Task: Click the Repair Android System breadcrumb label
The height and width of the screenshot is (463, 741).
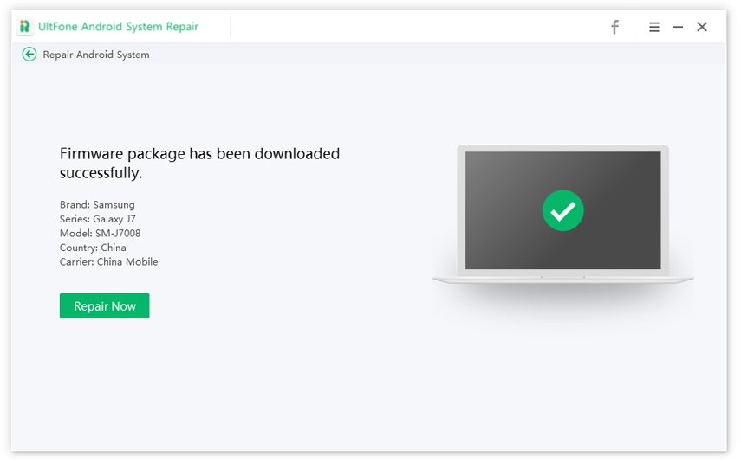Action: coord(95,55)
